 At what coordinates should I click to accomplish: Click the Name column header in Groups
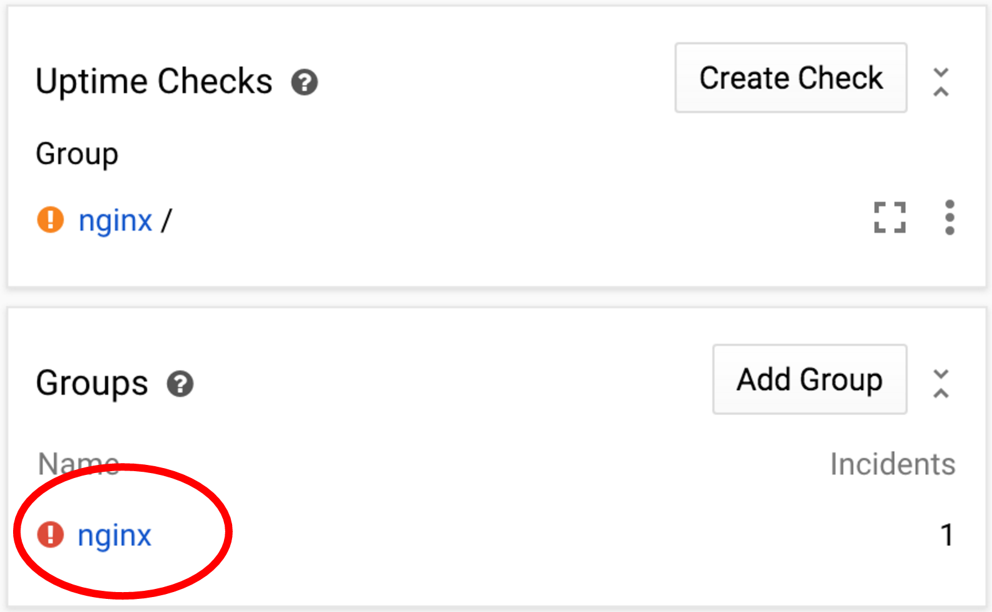(x=78, y=464)
